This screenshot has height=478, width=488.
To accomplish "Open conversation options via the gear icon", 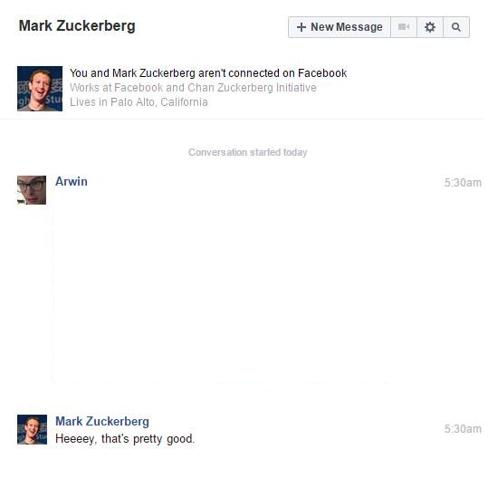I will pos(430,27).
